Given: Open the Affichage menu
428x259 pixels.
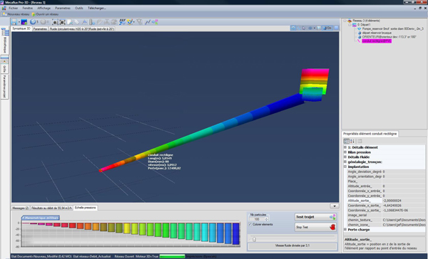Looking at the screenshot, I should point(44,8).
